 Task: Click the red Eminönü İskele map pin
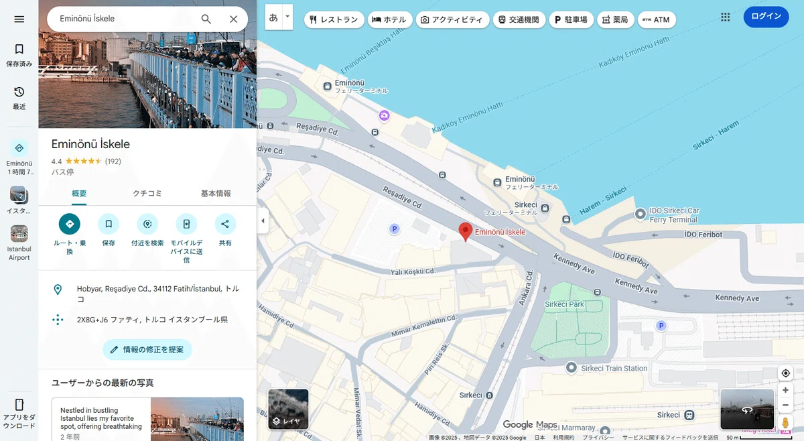tap(465, 232)
